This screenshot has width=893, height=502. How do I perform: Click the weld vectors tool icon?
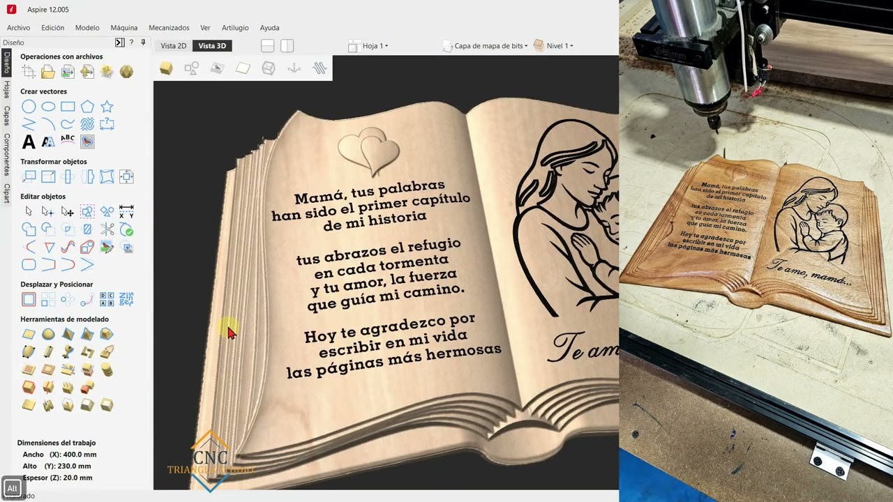29,229
